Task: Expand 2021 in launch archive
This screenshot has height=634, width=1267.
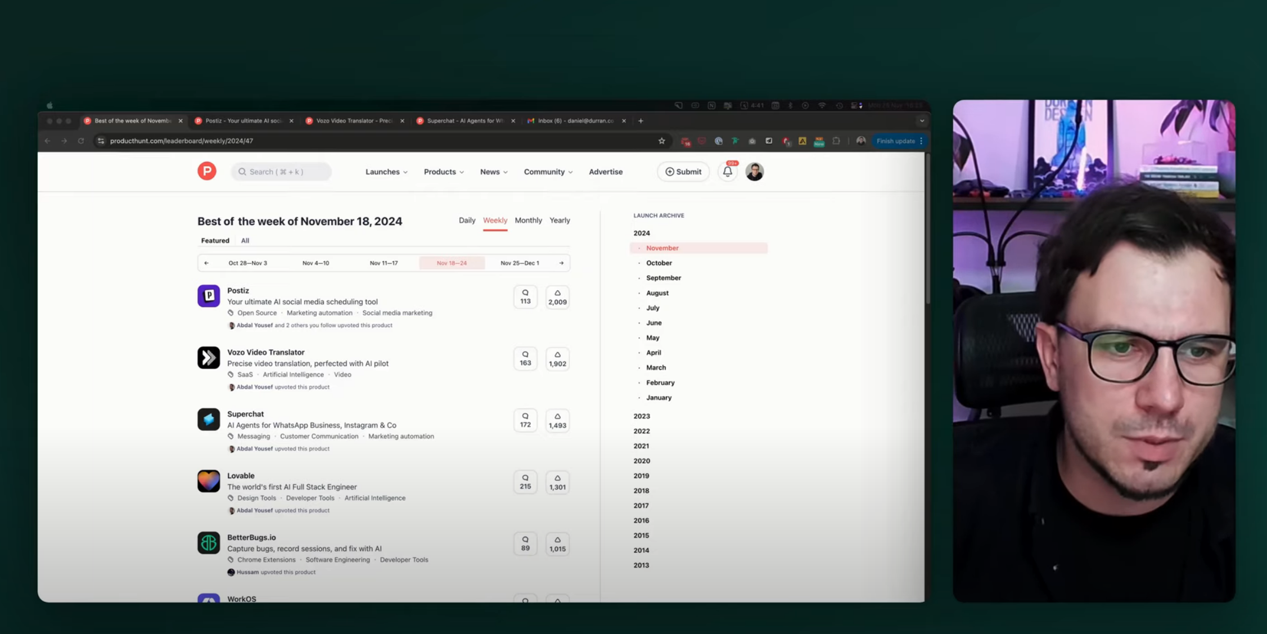Action: click(641, 446)
